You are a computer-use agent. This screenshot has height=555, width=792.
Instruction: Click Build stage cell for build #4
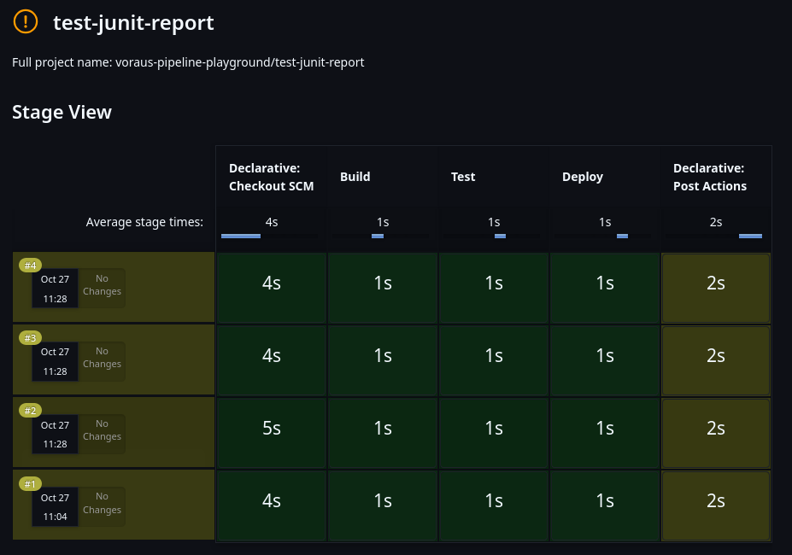(x=383, y=283)
